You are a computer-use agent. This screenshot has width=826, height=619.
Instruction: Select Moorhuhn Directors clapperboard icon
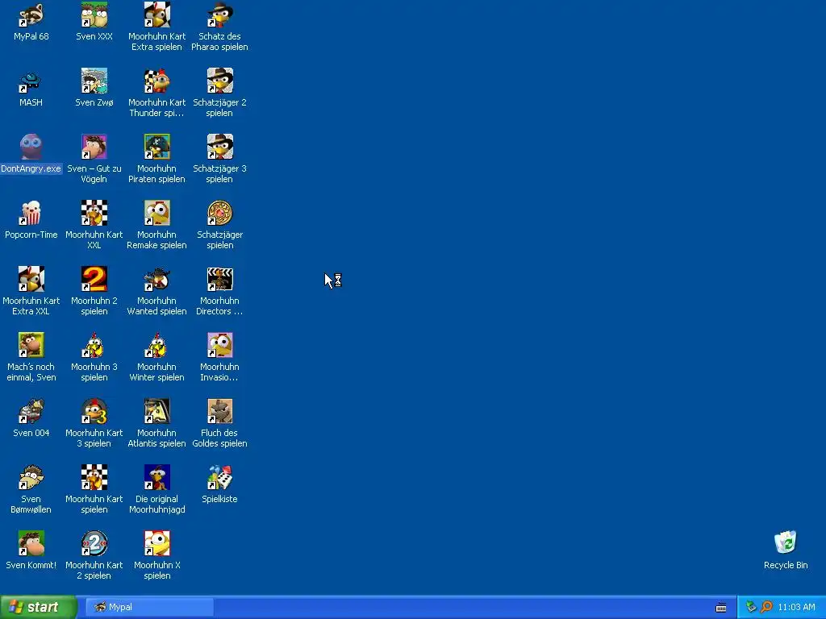pyautogui.click(x=219, y=279)
